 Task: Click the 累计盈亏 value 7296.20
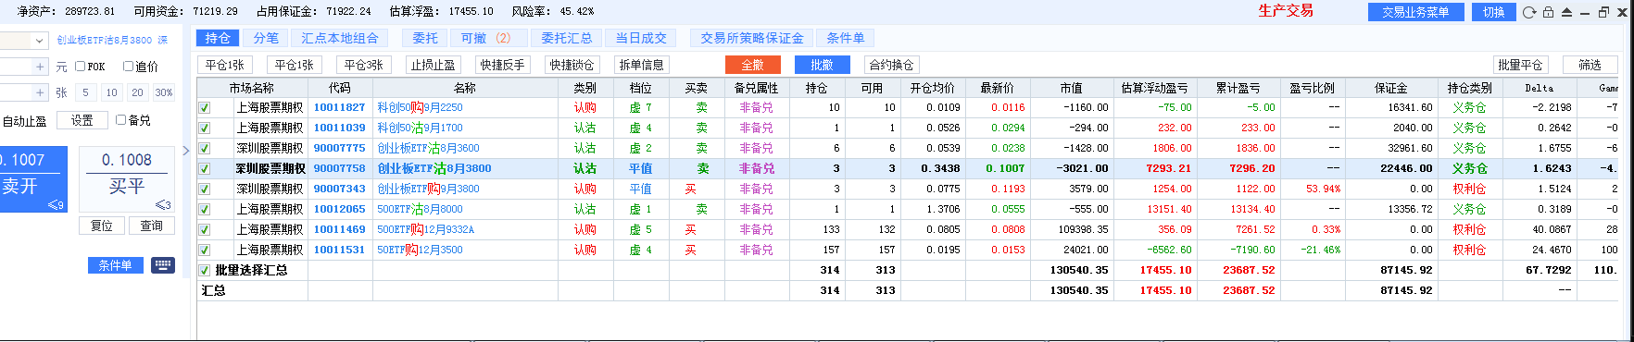pos(1251,168)
